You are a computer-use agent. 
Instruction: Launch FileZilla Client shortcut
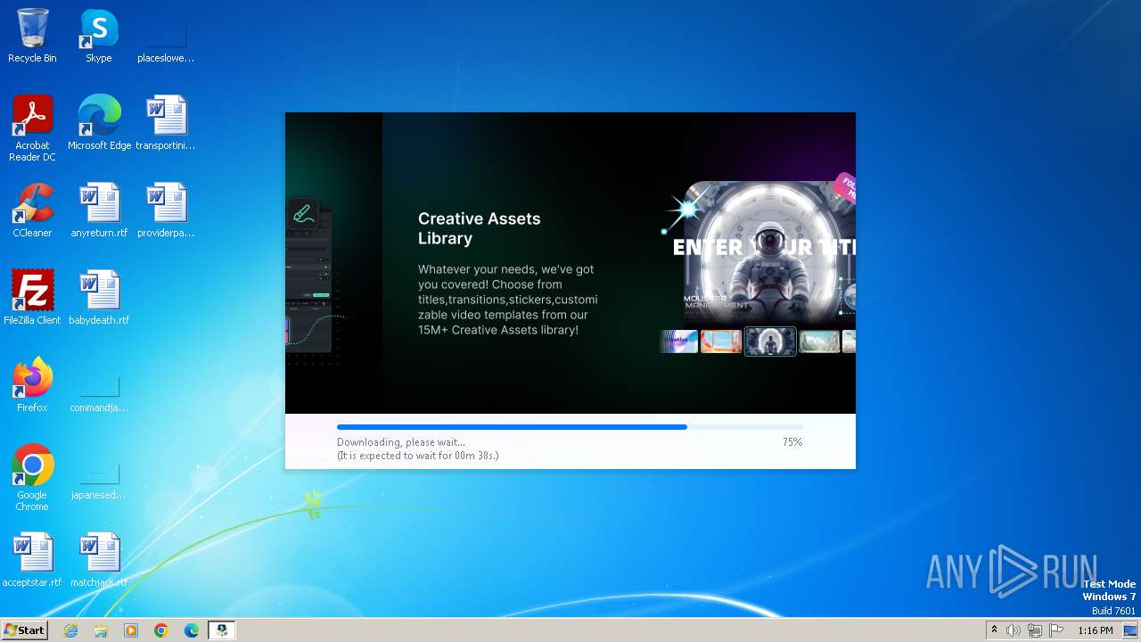click(32, 298)
